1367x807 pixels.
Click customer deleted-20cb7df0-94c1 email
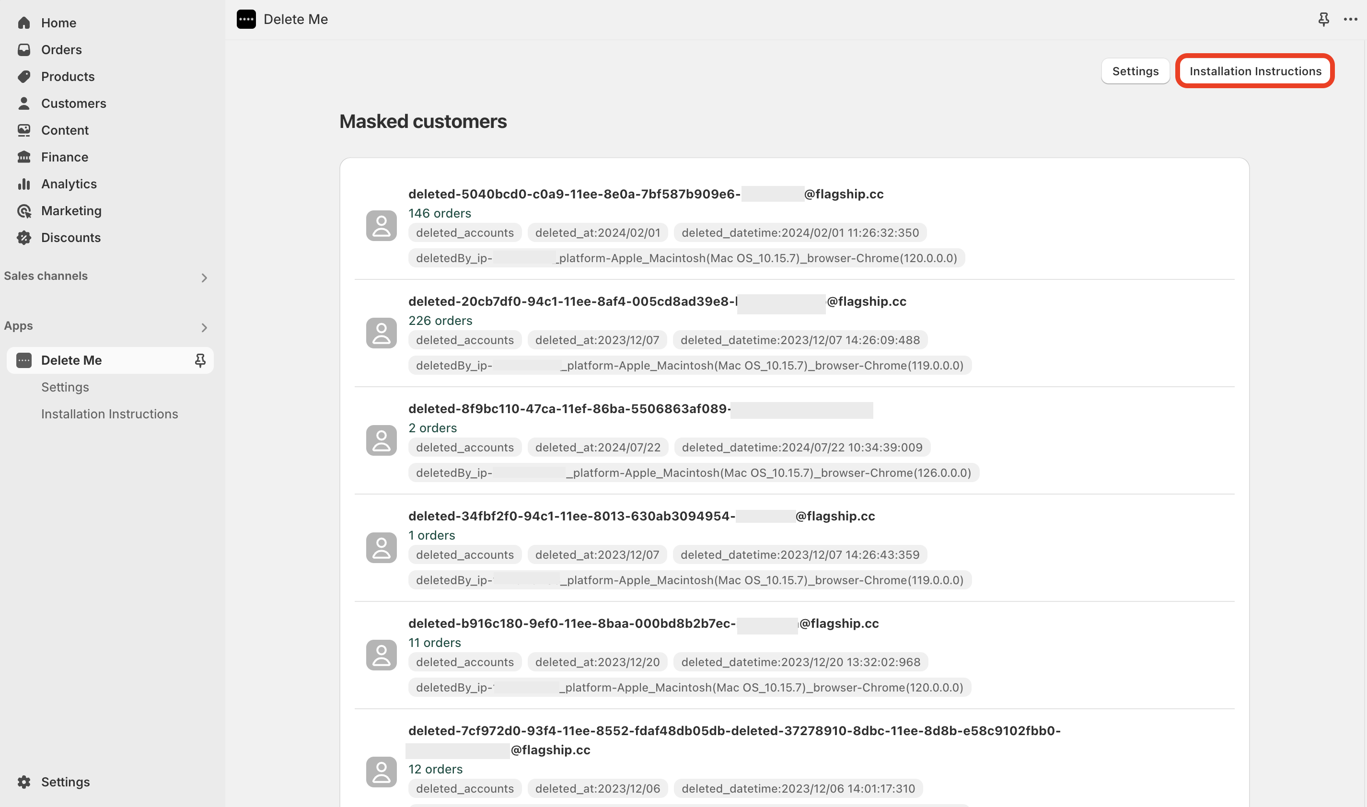coord(658,301)
